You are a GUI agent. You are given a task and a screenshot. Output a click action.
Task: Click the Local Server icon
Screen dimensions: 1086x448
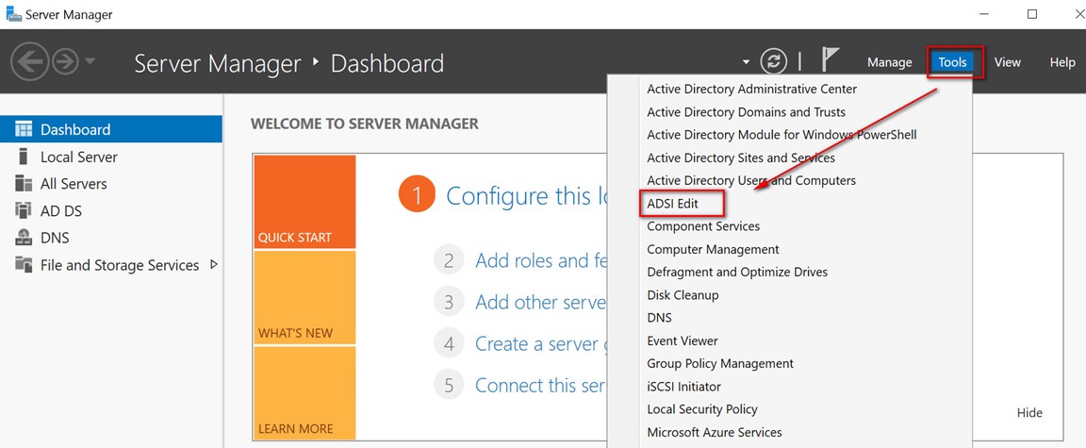tap(24, 157)
